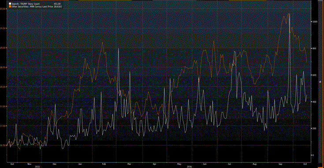Viewport: 324px width, 168px height.
Task: Click the 2016 year label under the axis
Action: 189,166
